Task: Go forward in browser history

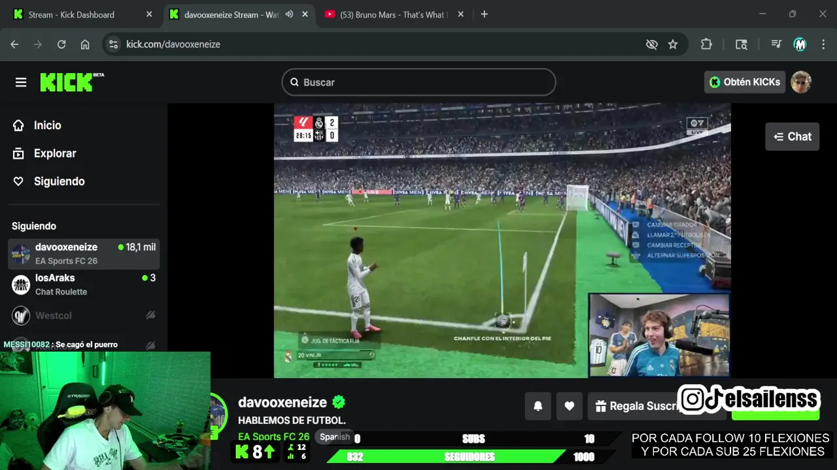Action: pyautogui.click(x=38, y=44)
